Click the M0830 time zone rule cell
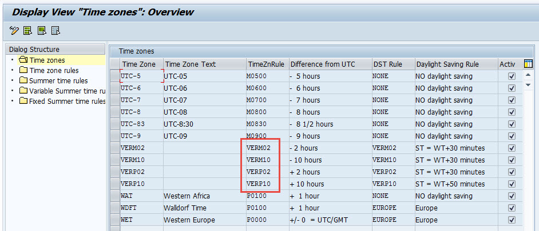The height and width of the screenshot is (231, 539). tap(267, 124)
